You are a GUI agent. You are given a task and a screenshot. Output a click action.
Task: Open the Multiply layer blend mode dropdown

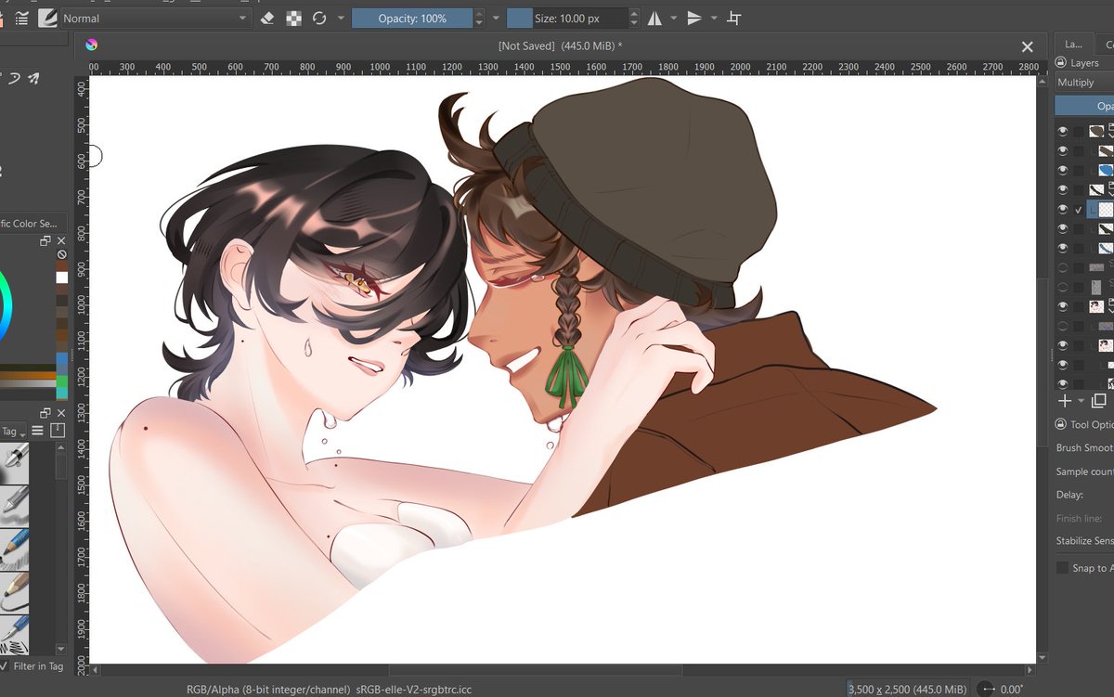(x=1084, y=83)
